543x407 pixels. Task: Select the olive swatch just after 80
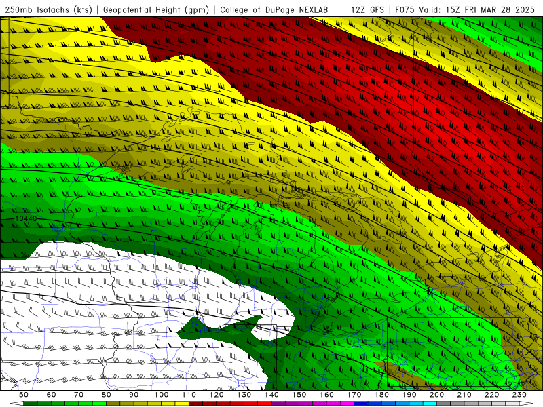coord(113,404)
